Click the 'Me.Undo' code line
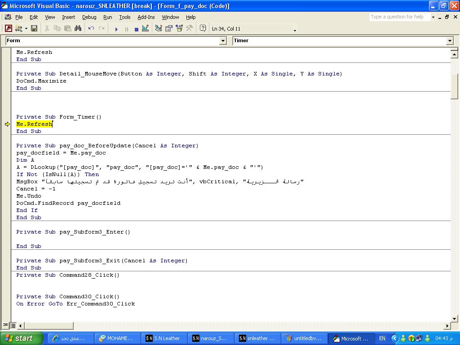 coord(29,196)
